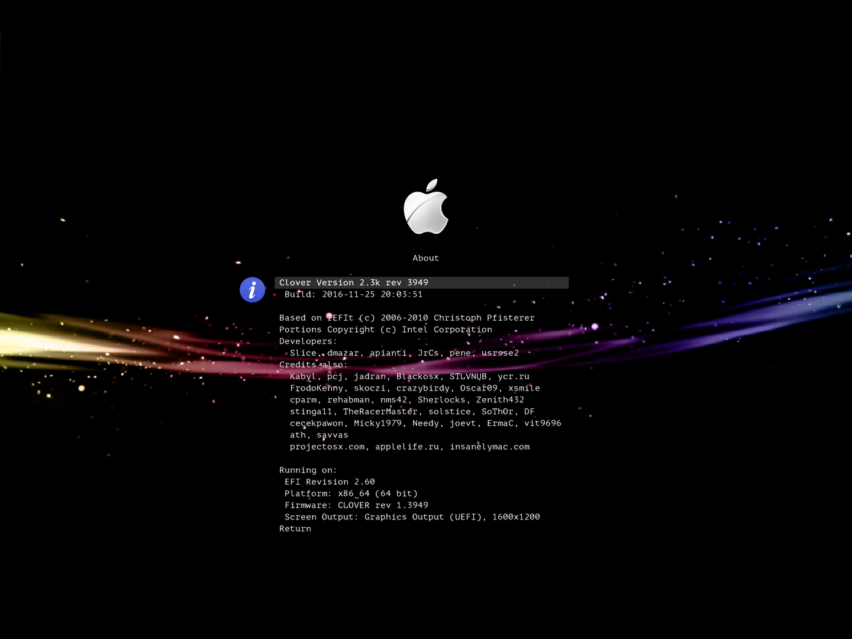This screenshot has width=852, height=639.
Task: Click the EFI Revision 2.60 line
Action: 330,482
